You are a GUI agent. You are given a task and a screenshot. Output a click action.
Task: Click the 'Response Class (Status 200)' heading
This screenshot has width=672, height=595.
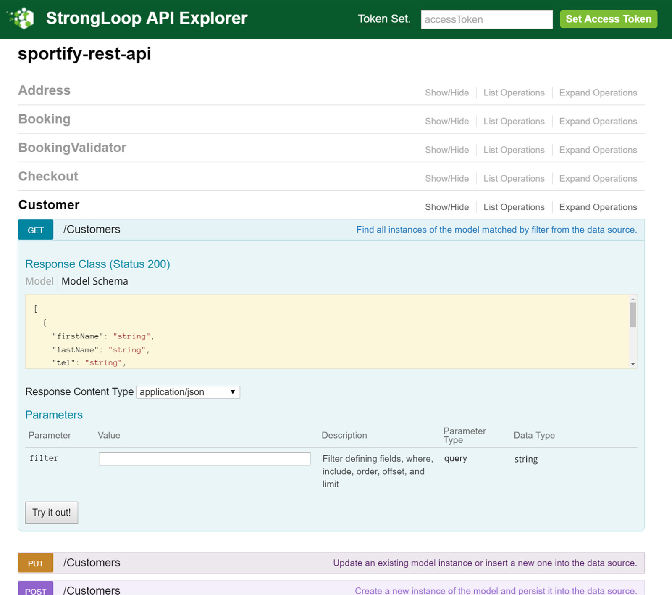pos(97,264)
